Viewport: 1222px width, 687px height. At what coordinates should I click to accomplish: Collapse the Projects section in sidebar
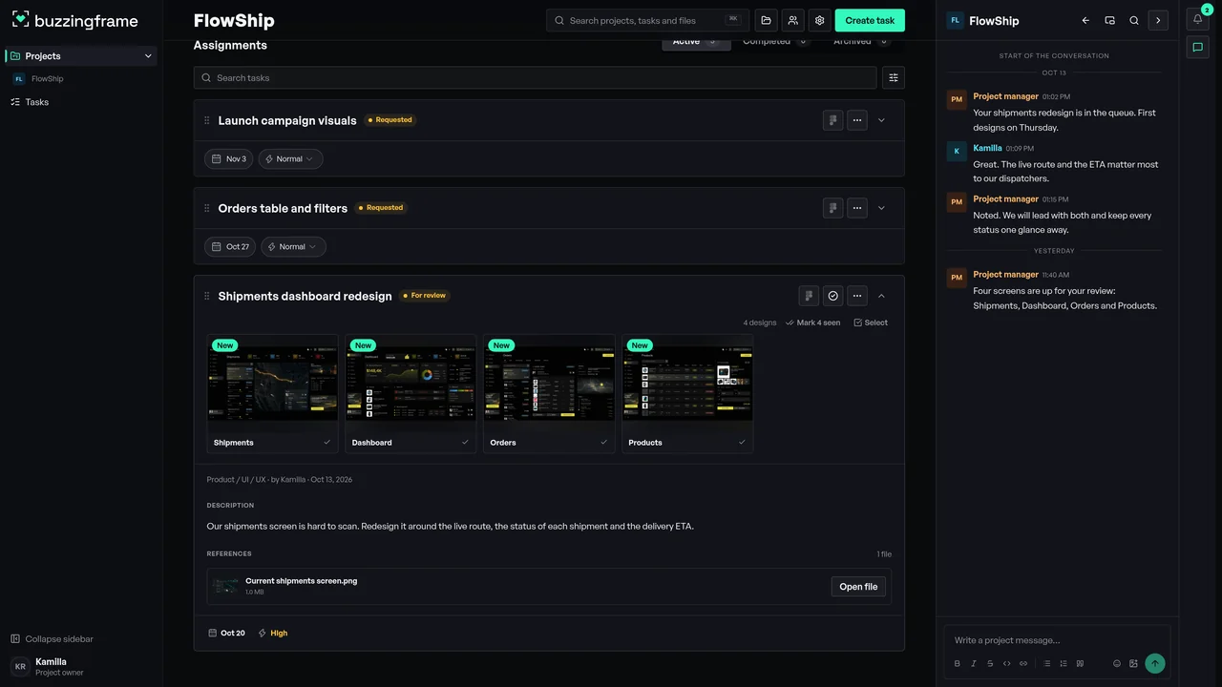tap(148, 56)
